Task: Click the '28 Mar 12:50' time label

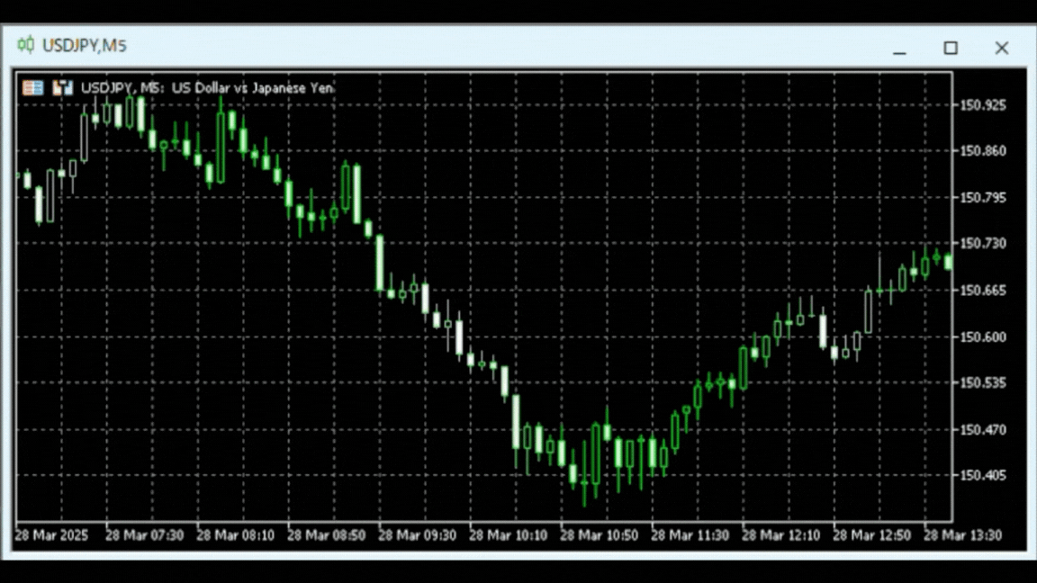Action: [x=871, y=535]
